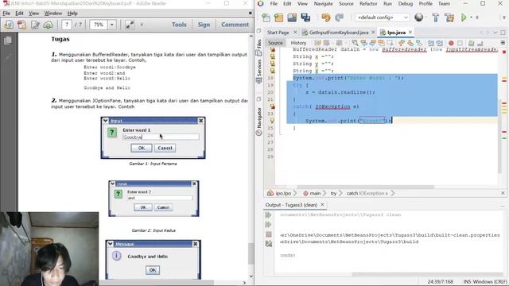The image size is (509, 286).
Task: Expand the Run button dropdown arrow
Action: (x=471, y=17)
